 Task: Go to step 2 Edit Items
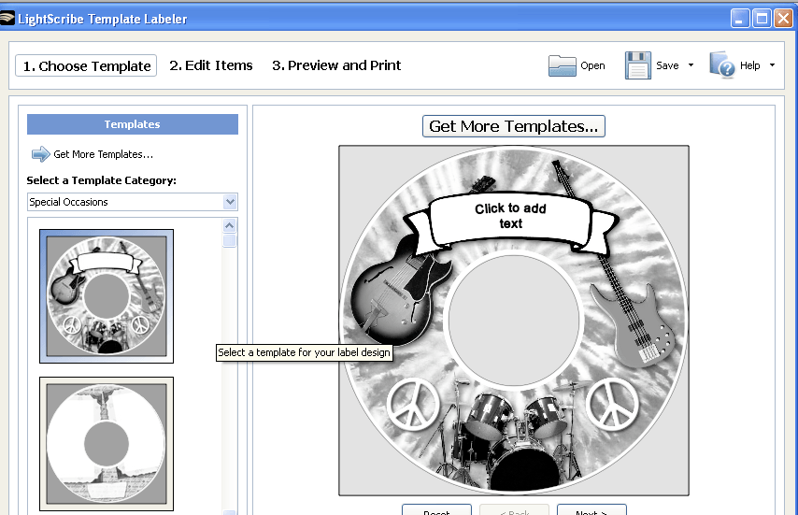(x=210, y=65)
